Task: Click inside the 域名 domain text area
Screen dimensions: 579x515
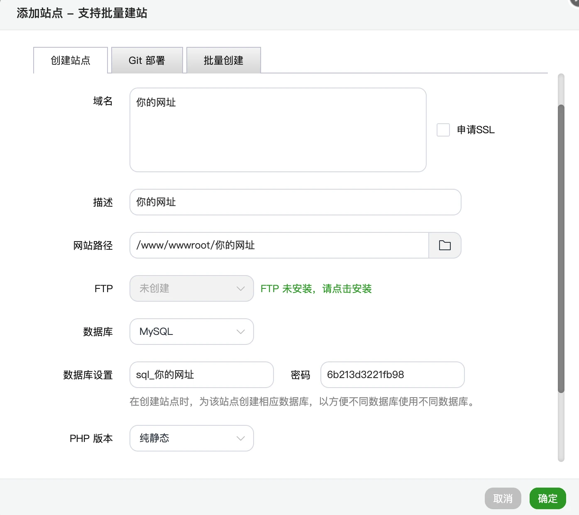Action: 278,129
